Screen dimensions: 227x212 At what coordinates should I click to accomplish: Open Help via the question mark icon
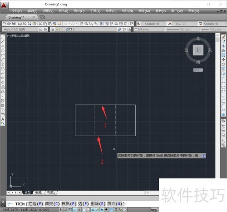[132, 24]
